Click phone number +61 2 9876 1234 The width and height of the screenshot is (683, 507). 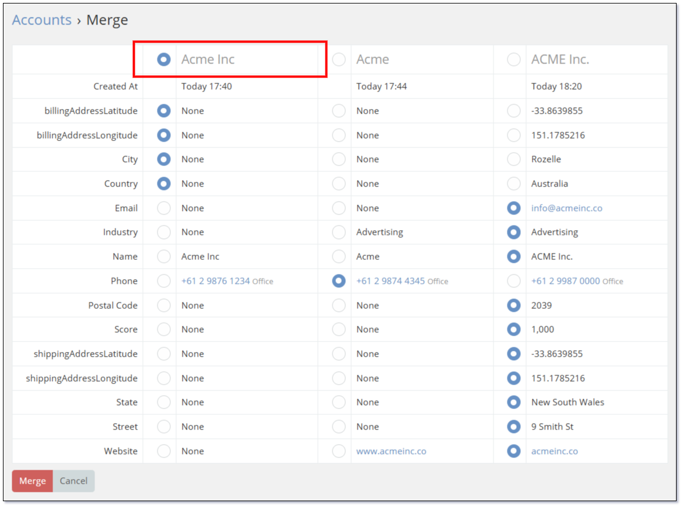point(216,281)
